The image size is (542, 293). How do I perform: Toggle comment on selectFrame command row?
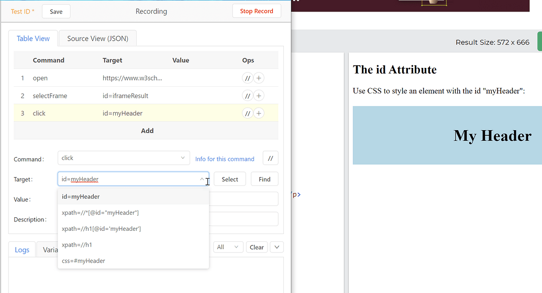coord(248,96)
